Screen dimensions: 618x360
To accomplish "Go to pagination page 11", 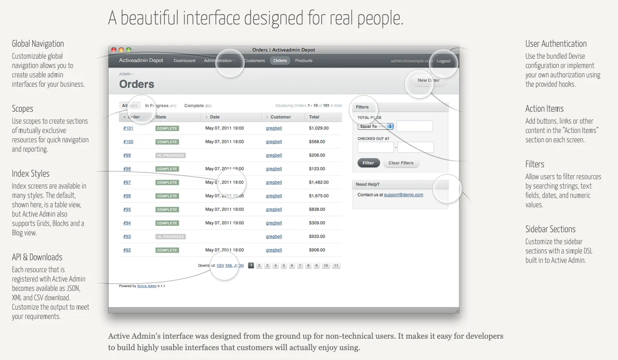I will [x=336, y=265].
